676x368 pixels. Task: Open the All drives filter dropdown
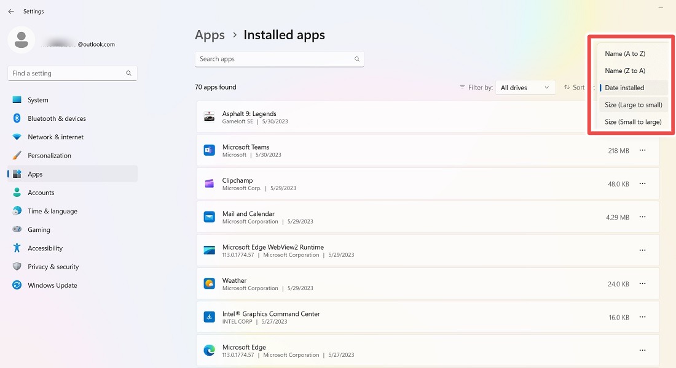click(x=525, y=87)
